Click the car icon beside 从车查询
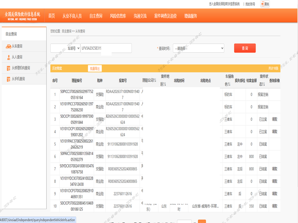This screenshot has width=298, height=223. 8,46
